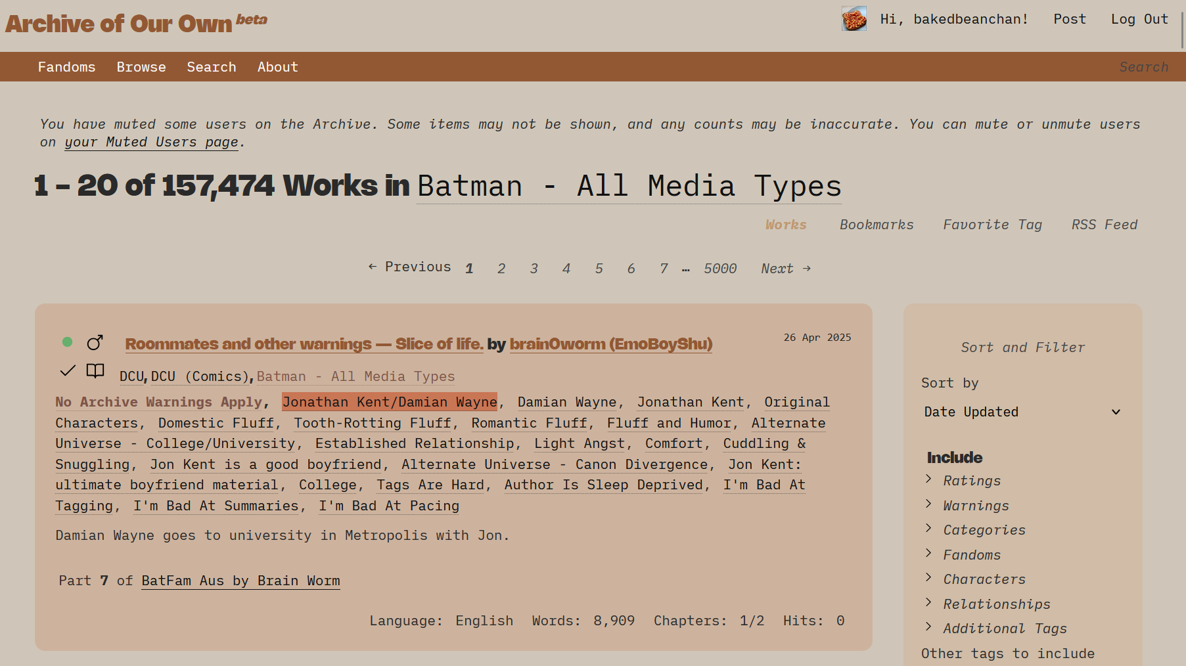This screenshot has height=666, width=1186.
Task: Open series BatFam Aus by Brain Worm
Action: 240,581
